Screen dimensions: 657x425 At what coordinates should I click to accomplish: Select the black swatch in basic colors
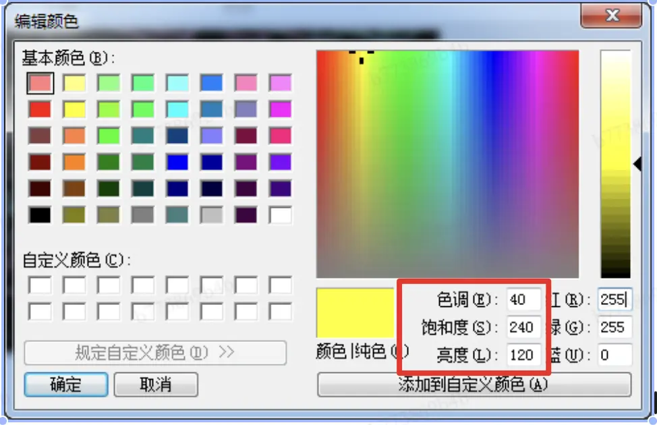(x=40, y=214)
